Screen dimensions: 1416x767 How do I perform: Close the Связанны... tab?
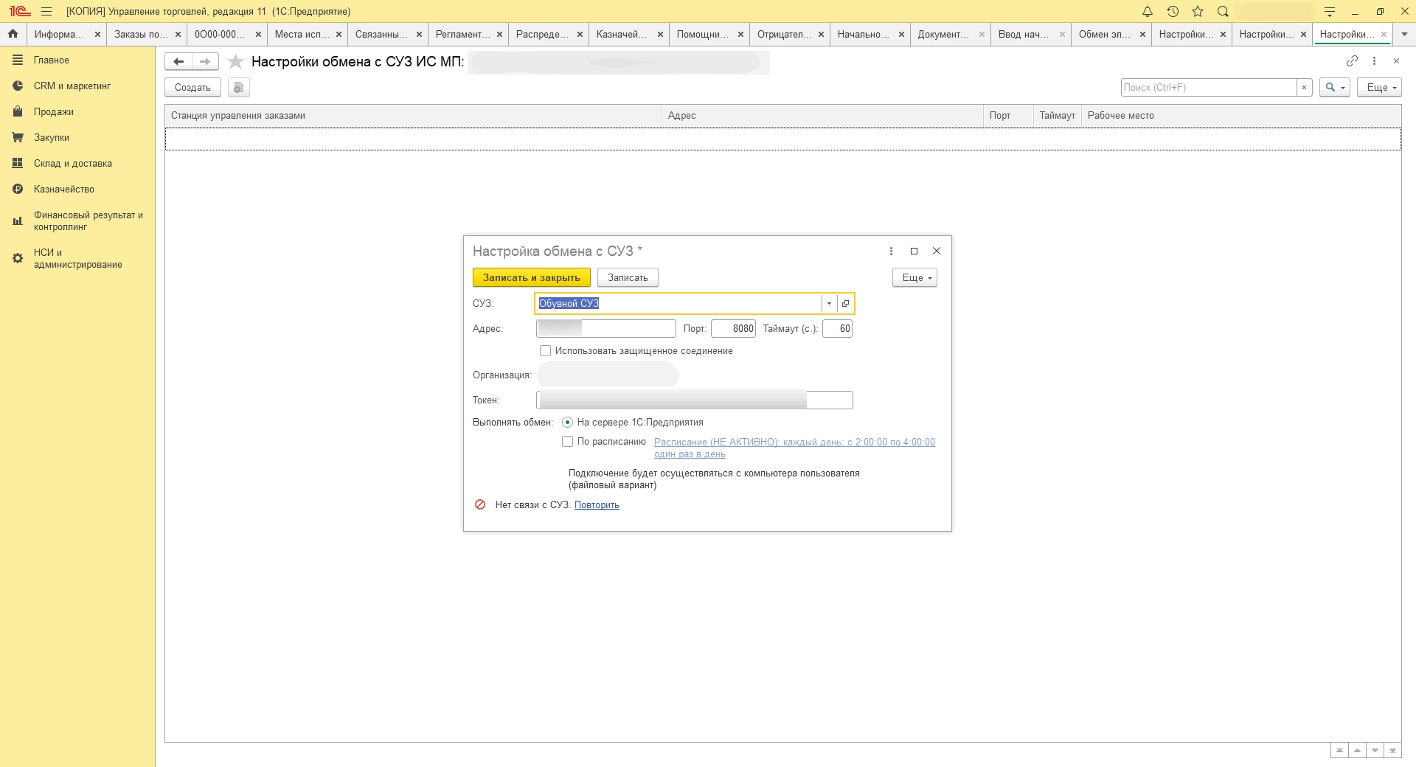pyautogui.click(x=419, y=35)
